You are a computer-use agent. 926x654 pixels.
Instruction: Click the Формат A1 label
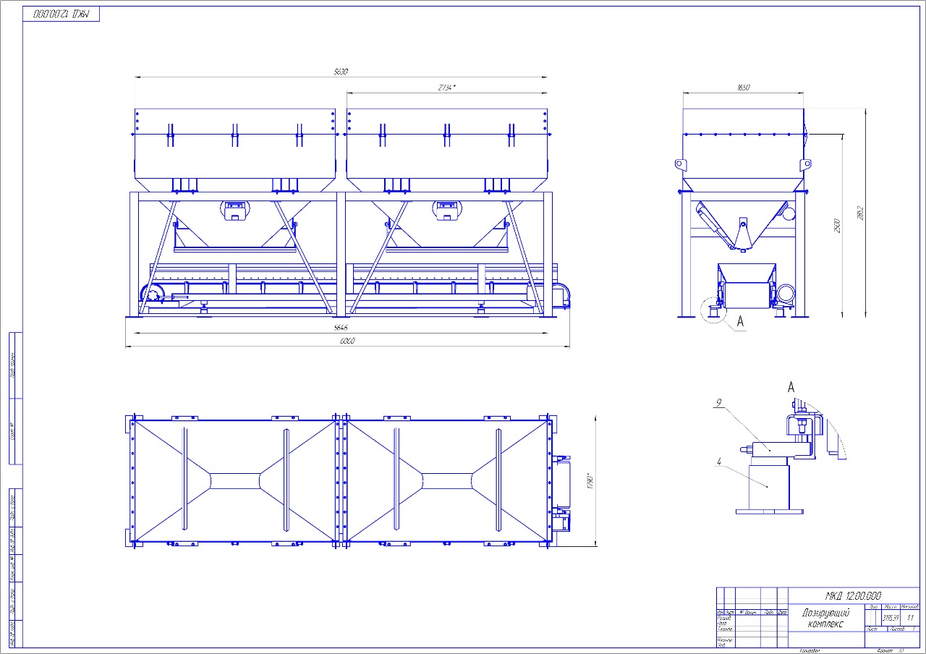[890, 651]
